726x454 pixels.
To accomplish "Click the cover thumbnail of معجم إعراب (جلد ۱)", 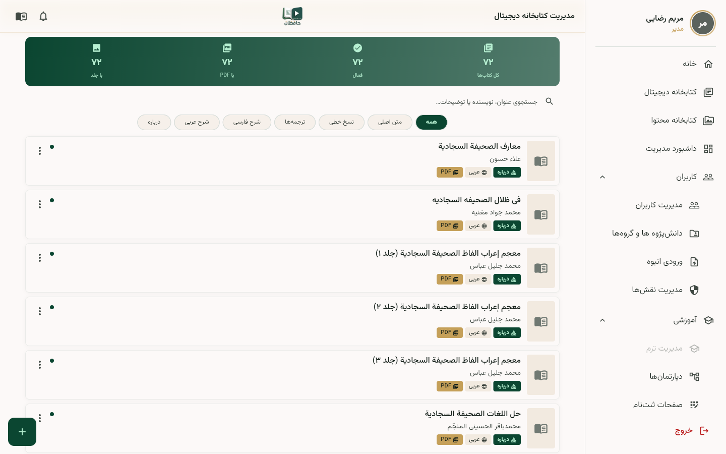I will pyautogui.click(x=541, y=268).
